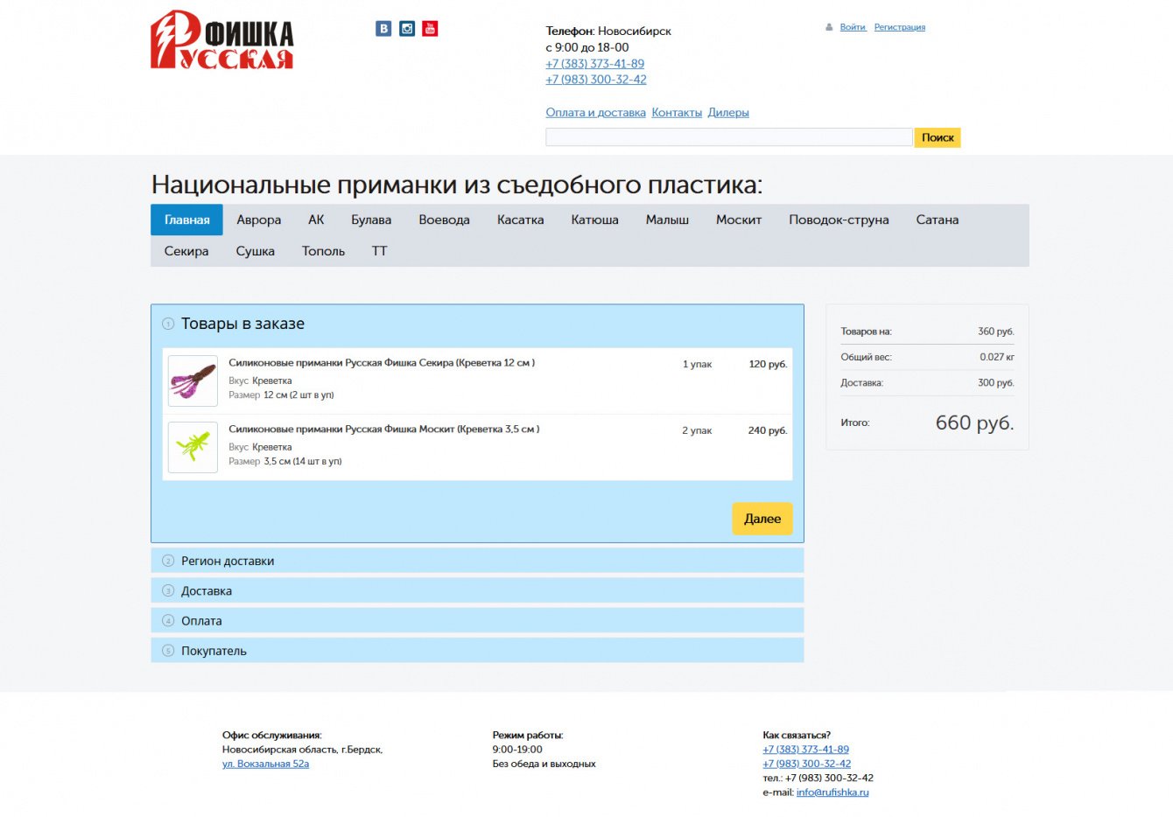
Task: Click the Товаров на 360 руб. value
Action: tap(996, 332)
